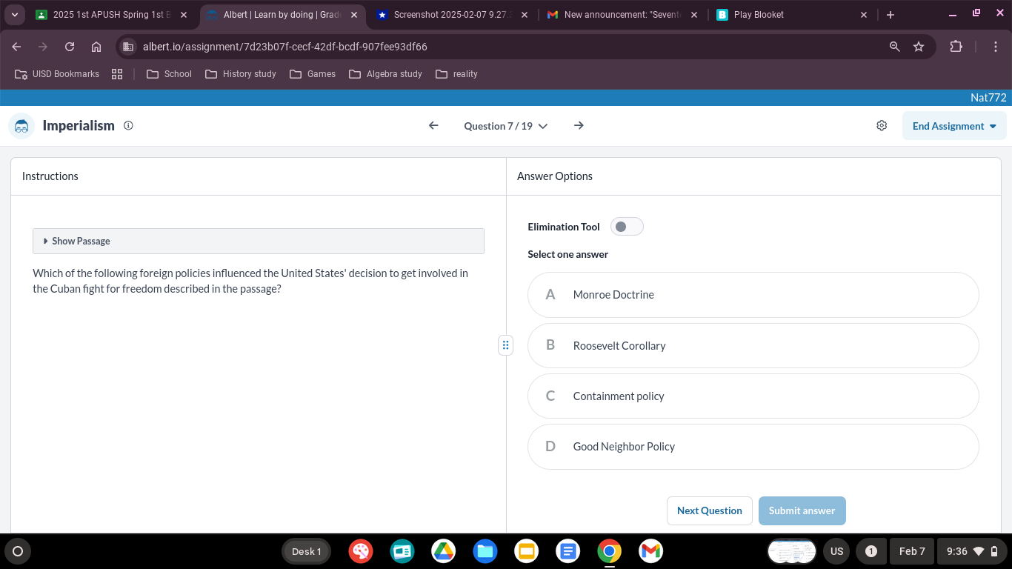Open the UISD Bookmarks folder
1012x569 pixels.
[x=57, y=74]
